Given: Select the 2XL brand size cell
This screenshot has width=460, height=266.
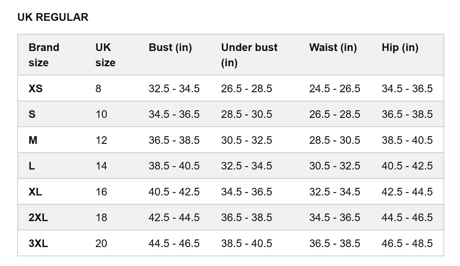Looking at the screenshot, I should [38, 217].
